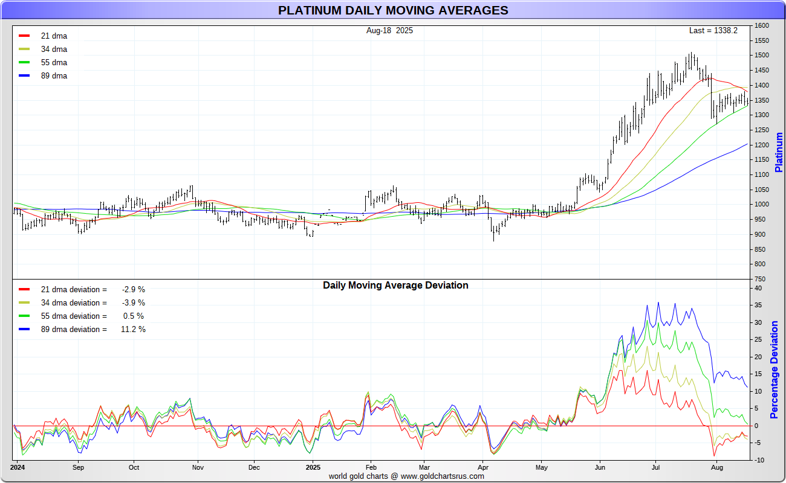Click the -3.9 % deviation value
Screen dimensions: 786x483
point(133,302)
